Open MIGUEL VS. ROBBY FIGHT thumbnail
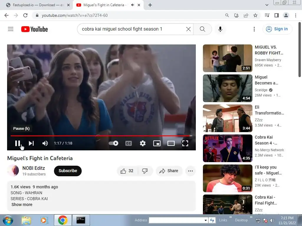This screenshot has width=302, height=226. click(x=227, y=58)
